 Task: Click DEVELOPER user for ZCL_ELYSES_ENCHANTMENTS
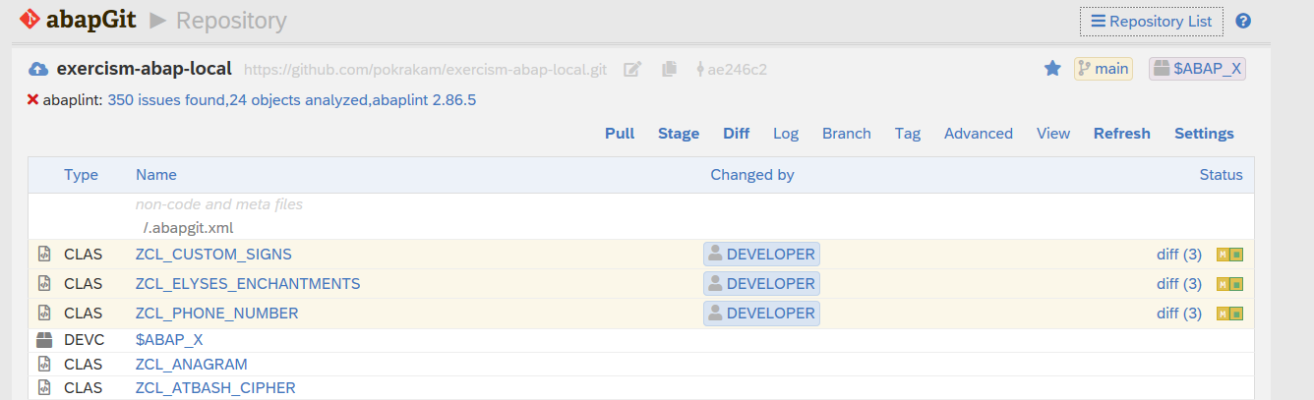761,284
